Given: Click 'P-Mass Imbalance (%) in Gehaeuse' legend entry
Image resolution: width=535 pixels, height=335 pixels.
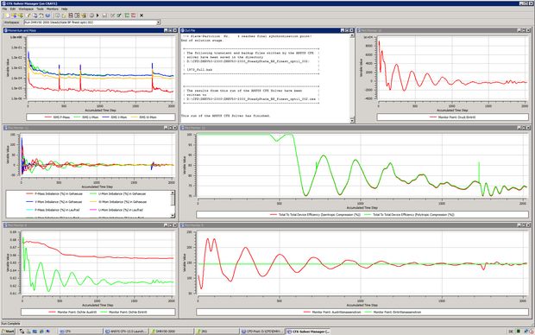Looking at the screenshot, I should (53, 193).
